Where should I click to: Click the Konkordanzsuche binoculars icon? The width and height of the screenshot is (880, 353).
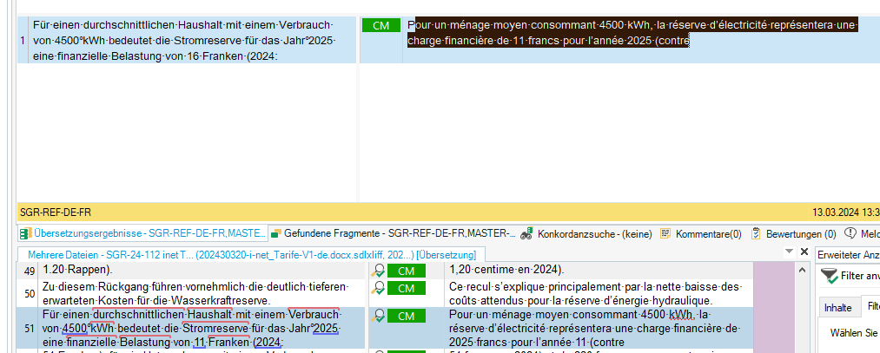tap(526, 233)
